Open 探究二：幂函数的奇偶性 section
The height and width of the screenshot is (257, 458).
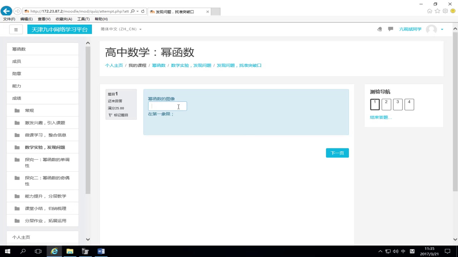point(43,181)
